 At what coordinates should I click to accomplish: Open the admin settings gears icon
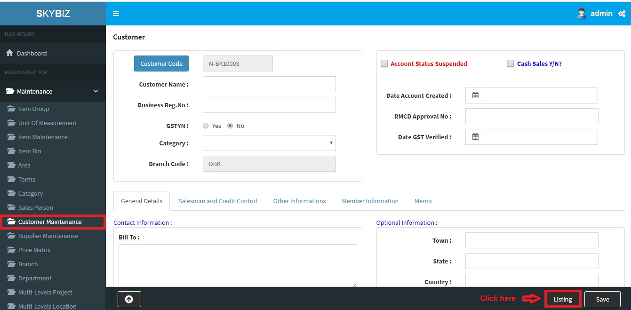tap(621, 14)
